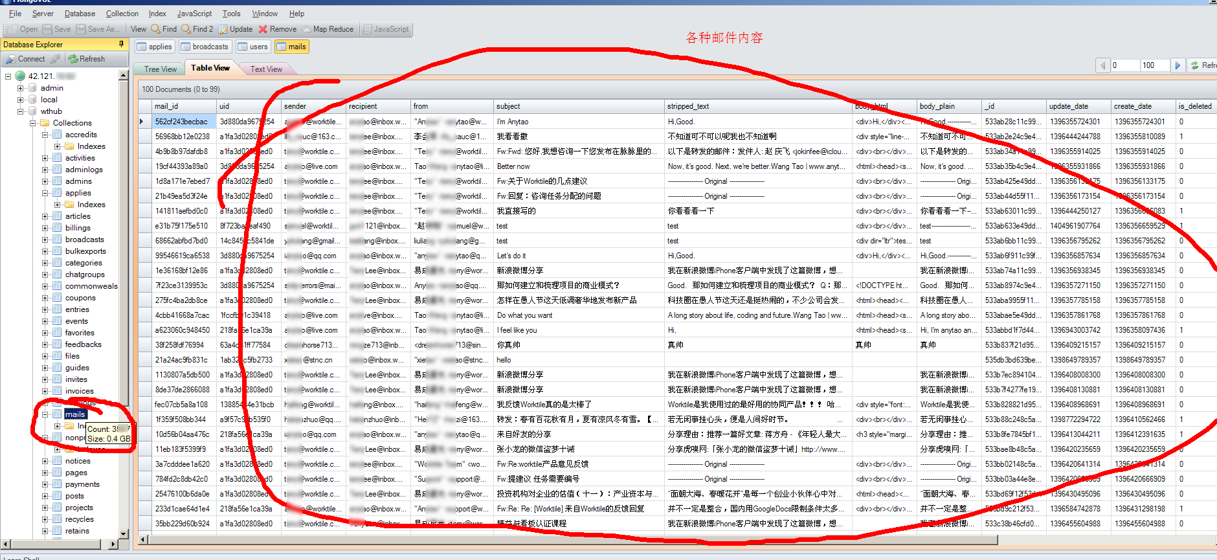
Task: Click the Find 2 toolbar button
Action: click(x=197, y=29)
